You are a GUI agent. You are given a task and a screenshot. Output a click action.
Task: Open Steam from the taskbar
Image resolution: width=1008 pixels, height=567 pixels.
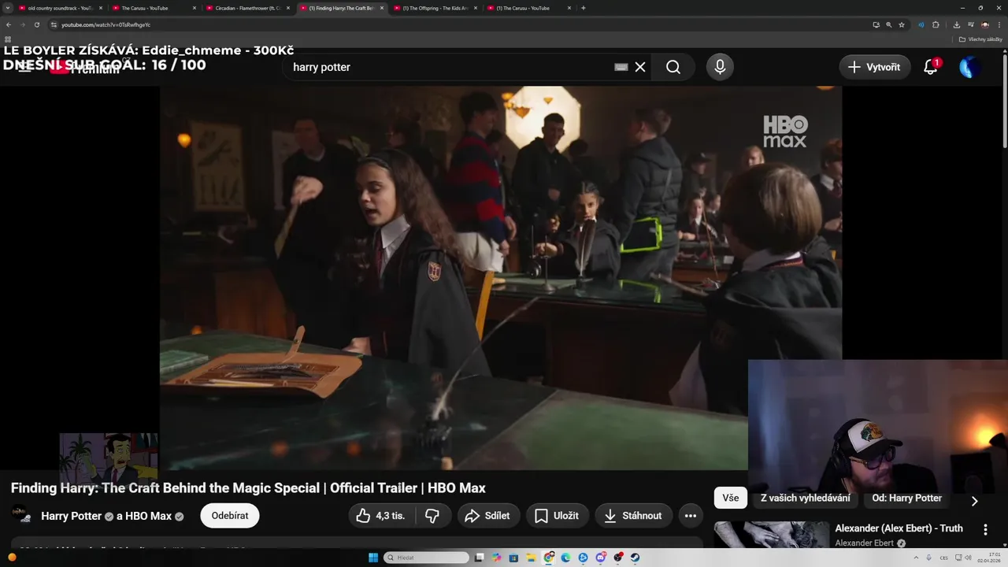[x=635, y=558]
